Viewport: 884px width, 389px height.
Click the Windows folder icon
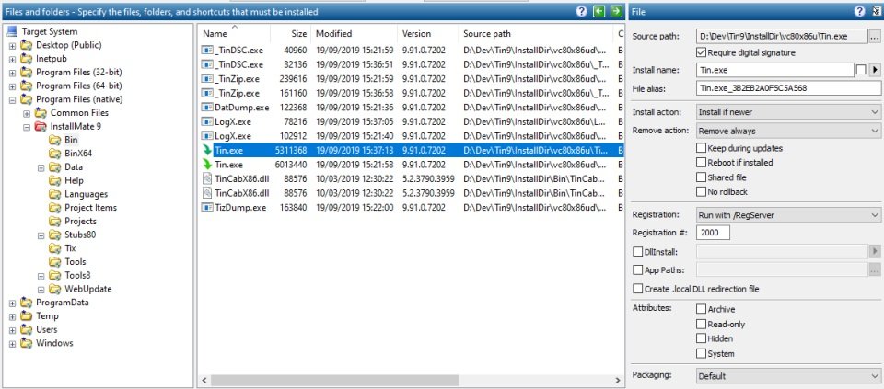27,343
